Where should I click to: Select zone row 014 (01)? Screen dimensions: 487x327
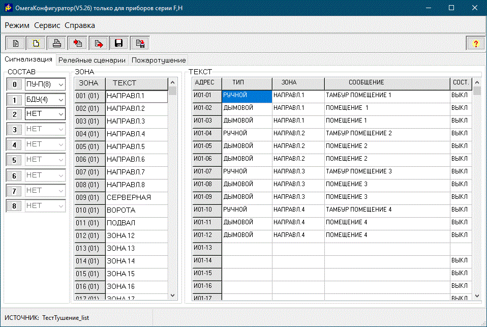click(x=90, y=261)
